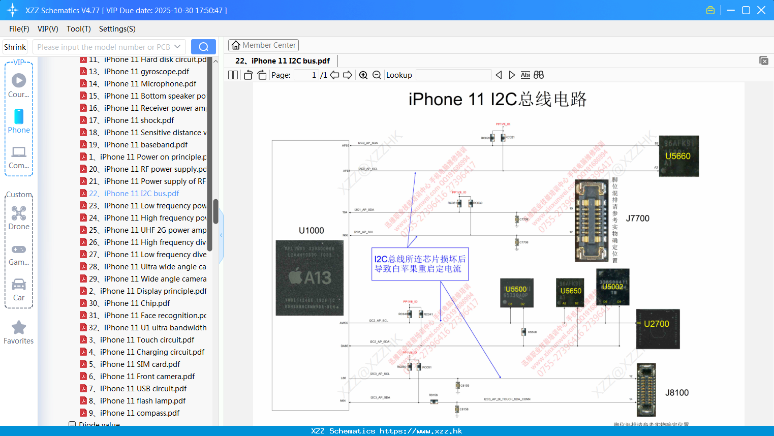Open 17, iPhone 11 shock.pdf
Image resolution: width=774 pixels, height=436 pixels.
tap(127, 120)
